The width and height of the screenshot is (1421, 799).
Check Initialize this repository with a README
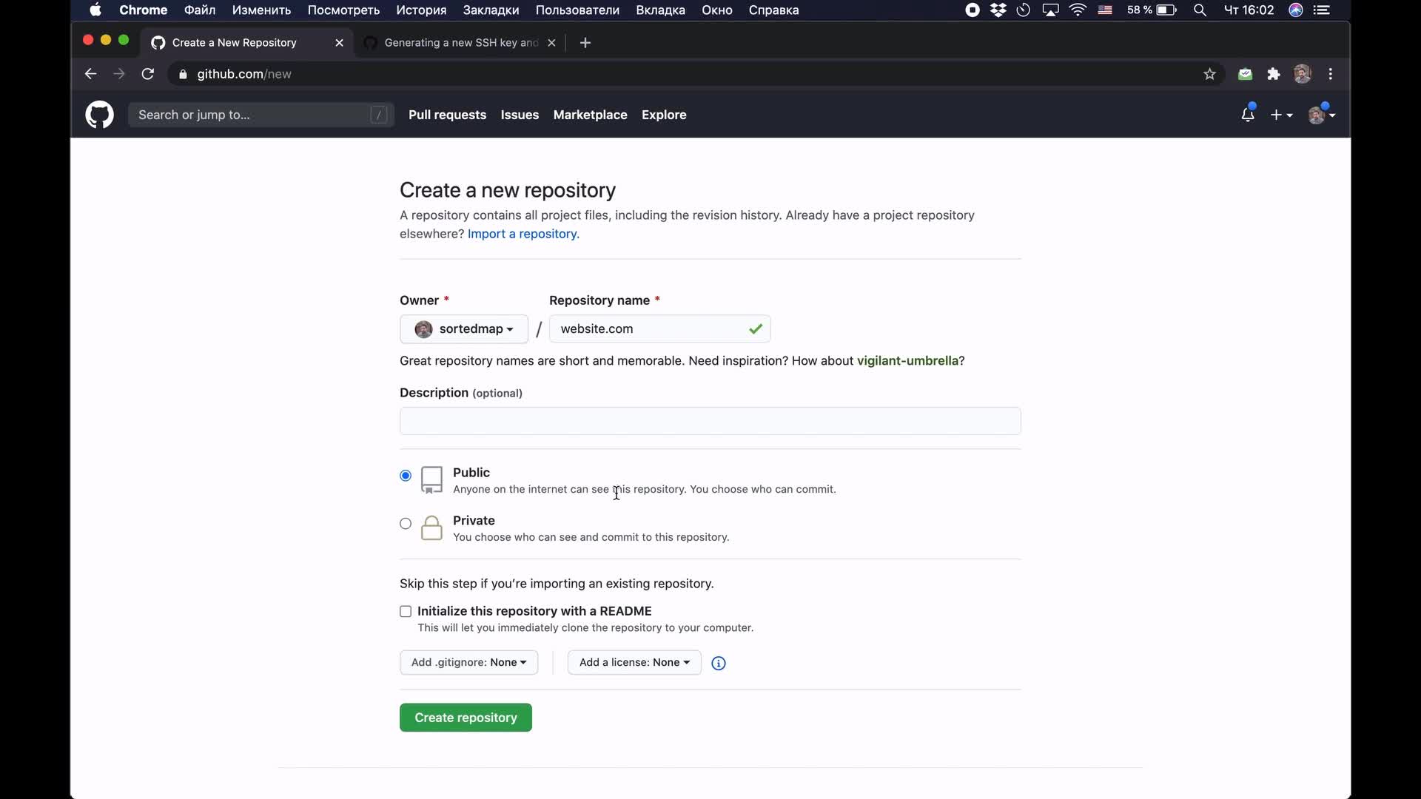coord(406,611)
